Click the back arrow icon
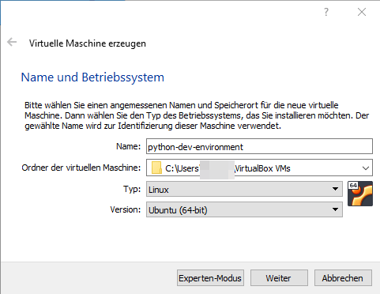This screenshot has width=380, height=294. [x=12, y=42]
